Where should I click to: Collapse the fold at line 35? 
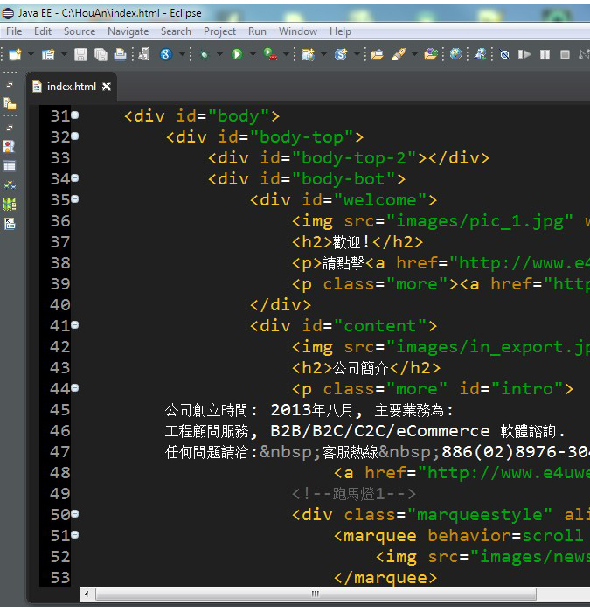(75, 199)
